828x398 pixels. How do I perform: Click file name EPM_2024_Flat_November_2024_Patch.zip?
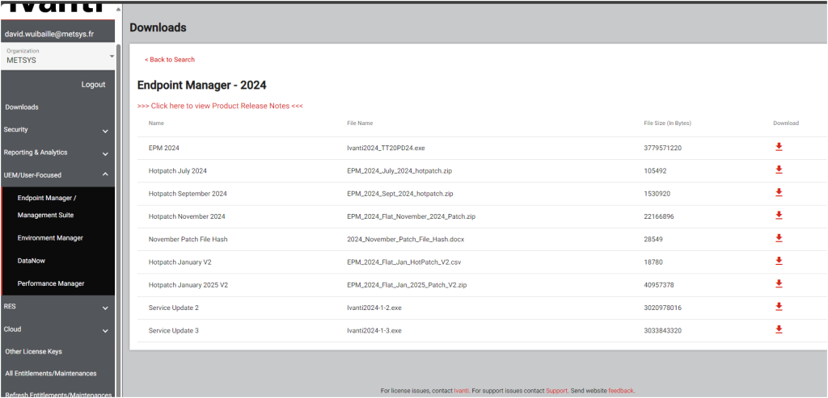pyautogui.click(x=412, y=216)
